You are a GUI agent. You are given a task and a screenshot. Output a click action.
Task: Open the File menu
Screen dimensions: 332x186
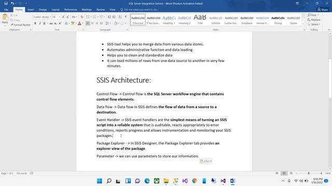pyautogui.click(x=6, y=9)
